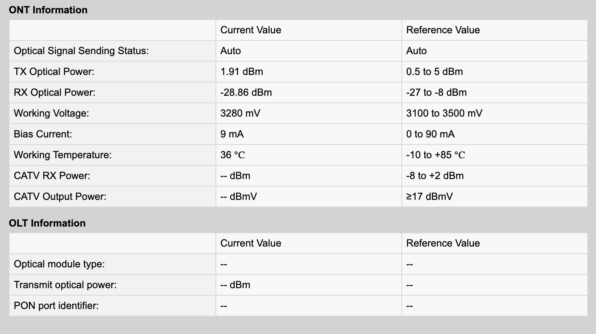The image size is (596, 334).
Task: Click the 1.91 dBm TX power value
Action: pos(242,72)
